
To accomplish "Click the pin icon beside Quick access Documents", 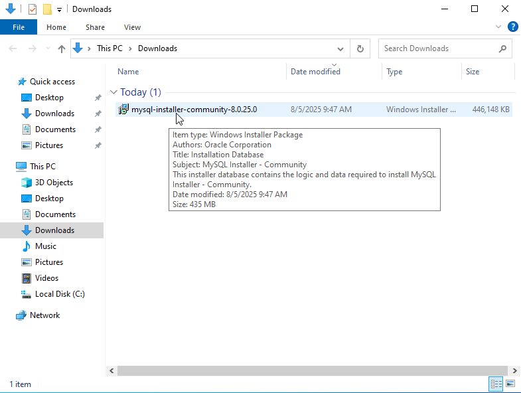I will [x=98, y=129].
